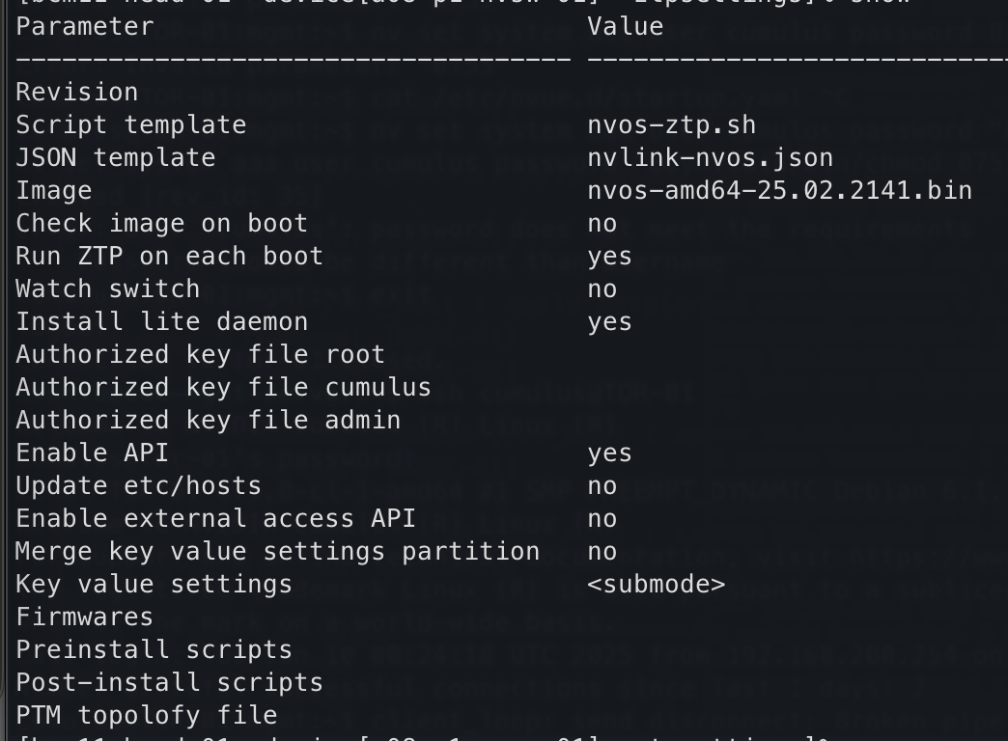This screenshot has height=741, width=1008.
Task: Click the "Update etc/hosts" no value
Action: [x=602, y=486]
